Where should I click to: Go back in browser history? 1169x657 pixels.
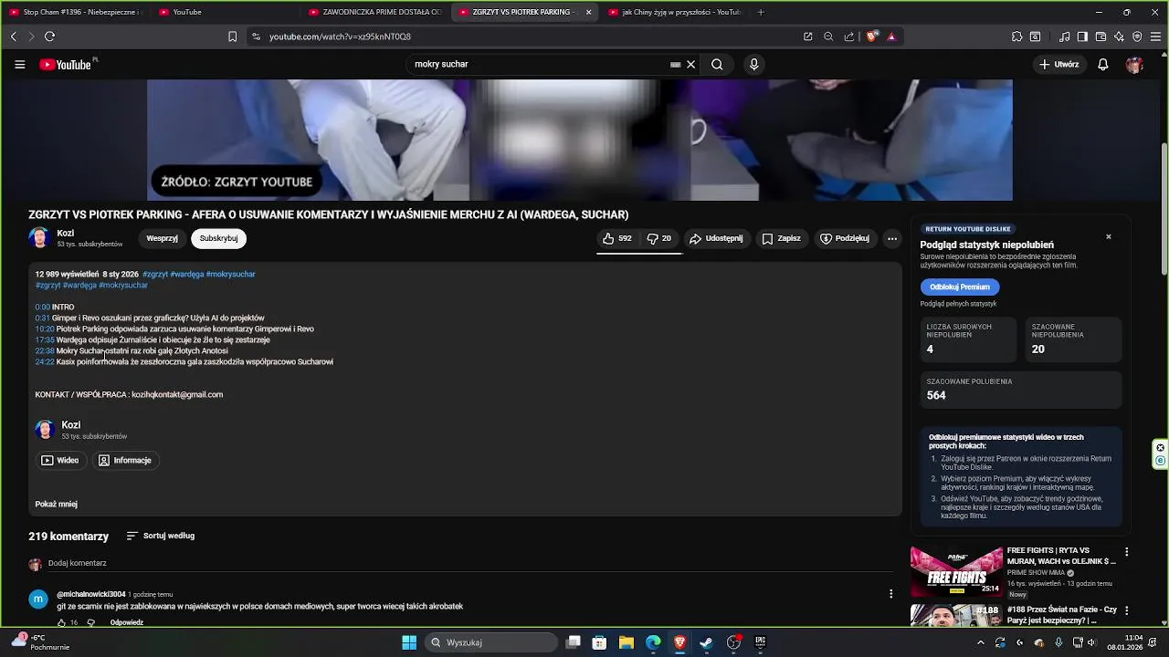(14, 36)
